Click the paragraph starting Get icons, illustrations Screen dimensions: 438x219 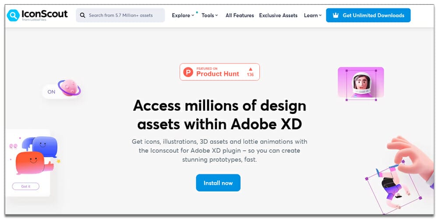[219, 151]
